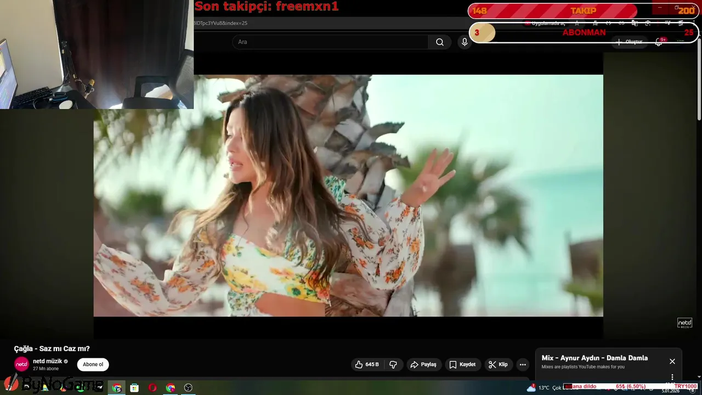The width and height of the screenshot is (702, 395).
Task: Dislike the video with thumbs-down icon
Action: (393, 364)
